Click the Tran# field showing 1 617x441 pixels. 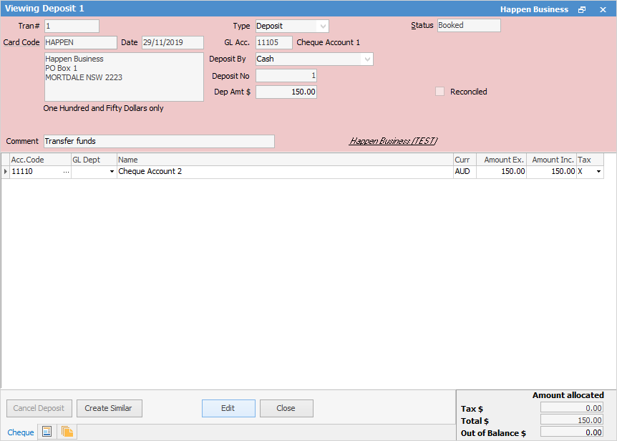[72, 25]
